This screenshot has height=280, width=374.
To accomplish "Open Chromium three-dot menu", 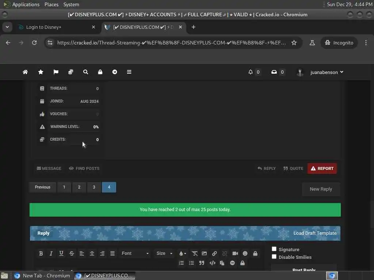I will (366, 43).
